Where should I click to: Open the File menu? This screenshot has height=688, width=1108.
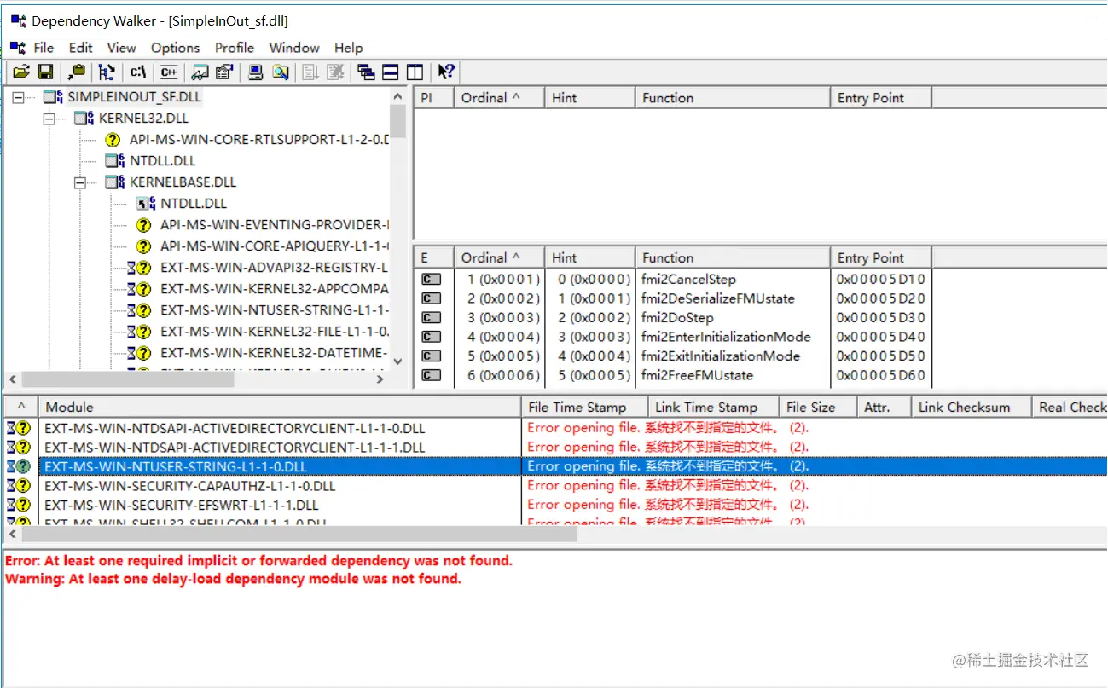pos(44,48)
